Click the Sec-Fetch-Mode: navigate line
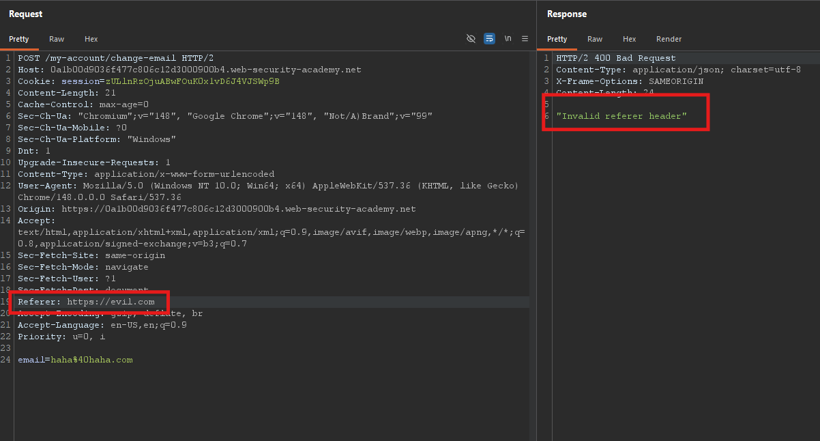The image size is (820, 441). (x=83, y=267)
